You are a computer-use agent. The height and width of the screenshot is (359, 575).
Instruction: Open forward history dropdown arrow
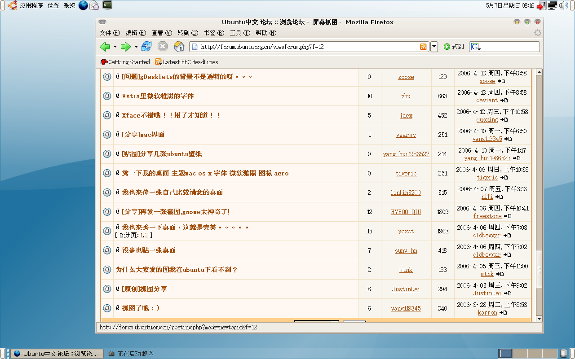[x=136, y=47]
